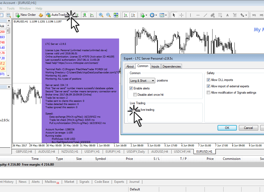Click the Periods clock icon
The height and width of the screenshot is (192, 264).
point(152,15)
